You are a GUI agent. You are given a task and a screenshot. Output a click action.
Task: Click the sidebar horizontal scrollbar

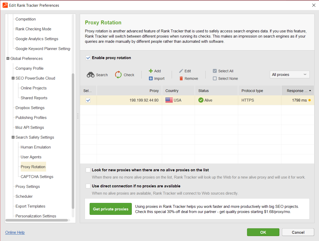click(37, 220)
